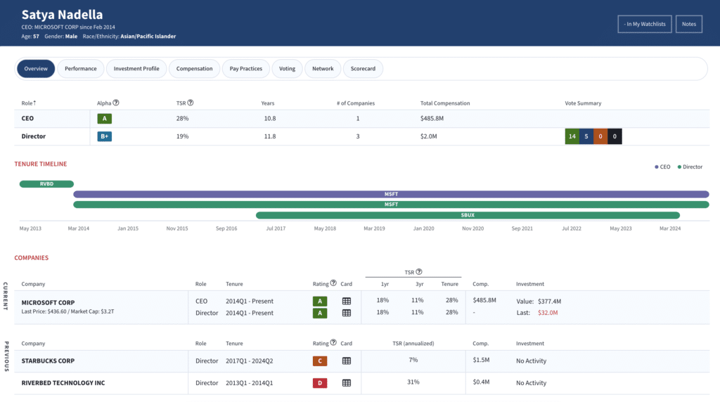Open the TSR help icon in roles table

(x=191, y=103)
